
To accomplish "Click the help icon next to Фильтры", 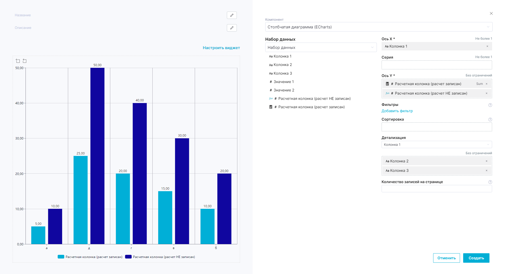I will [x=490, y=105].
